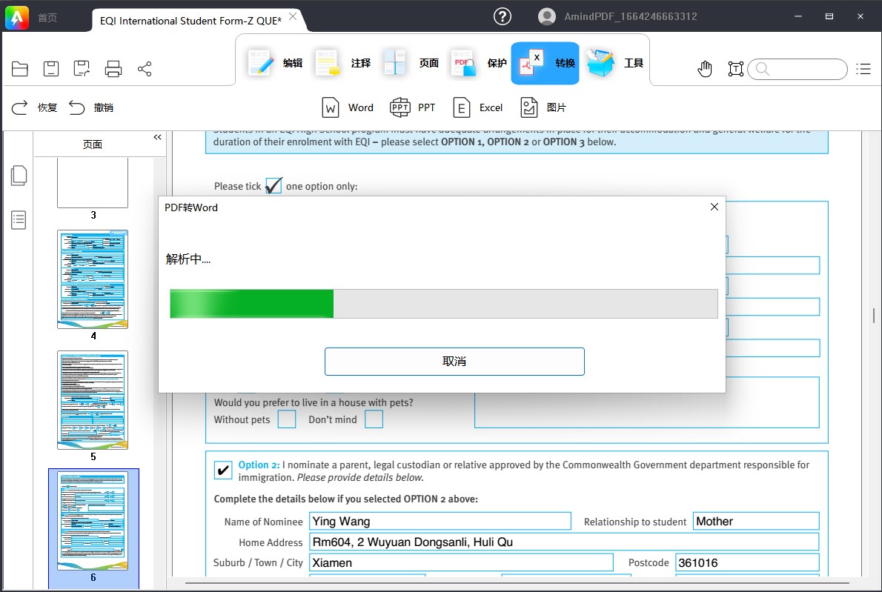Edit the Relationship to student field
Viewport: 882px width, 592px height.
(756, 521)
